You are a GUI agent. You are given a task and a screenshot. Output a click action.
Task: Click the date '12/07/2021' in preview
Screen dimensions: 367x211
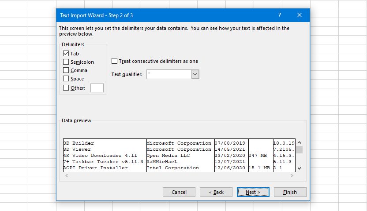(x=230, y=162)
